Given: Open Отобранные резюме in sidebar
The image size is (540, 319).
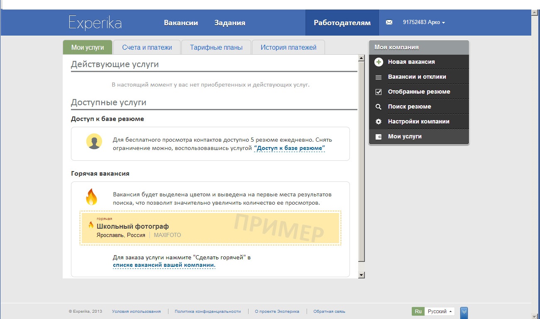Looking at the screenshot, I should [x=419, y=92].
